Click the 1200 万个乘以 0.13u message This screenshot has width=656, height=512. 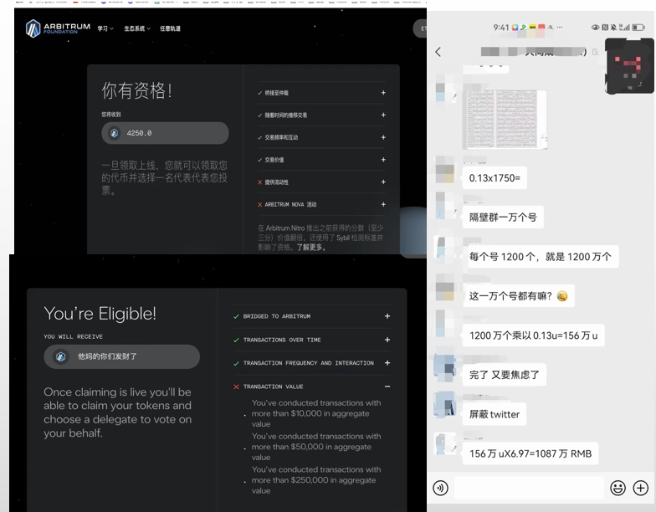[x=534, y=335]
